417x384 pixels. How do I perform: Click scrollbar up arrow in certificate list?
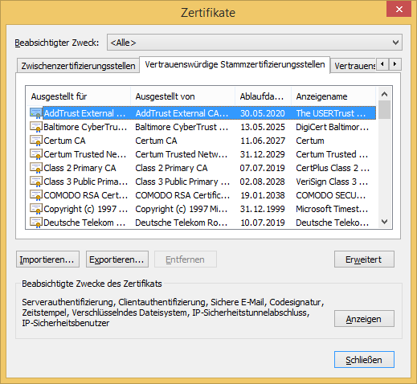385,94
